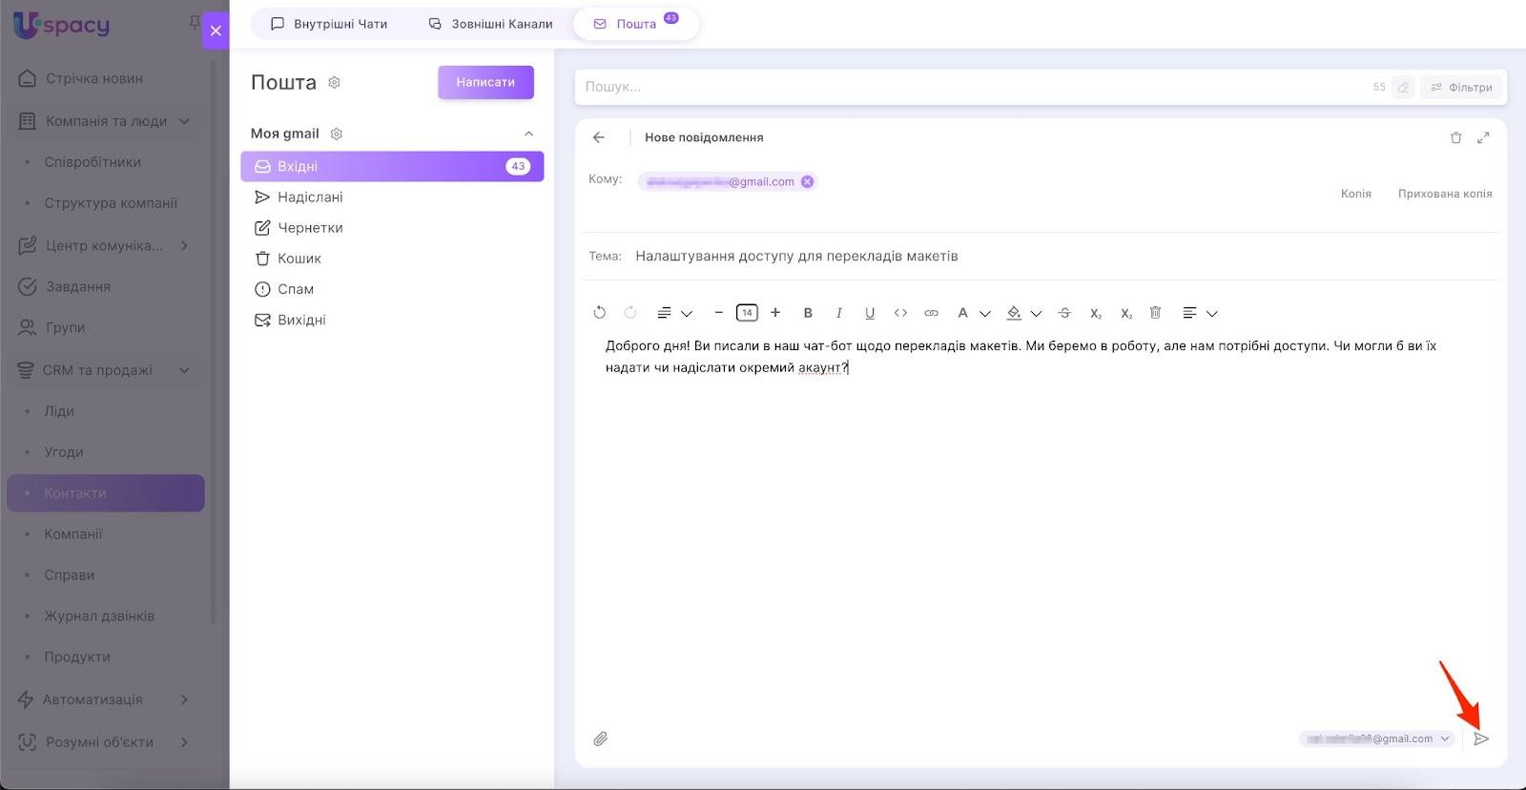Switch to the Зовнішні Канали tab
This screenshot has height=790, width=1526.
[x=490, y=24]
